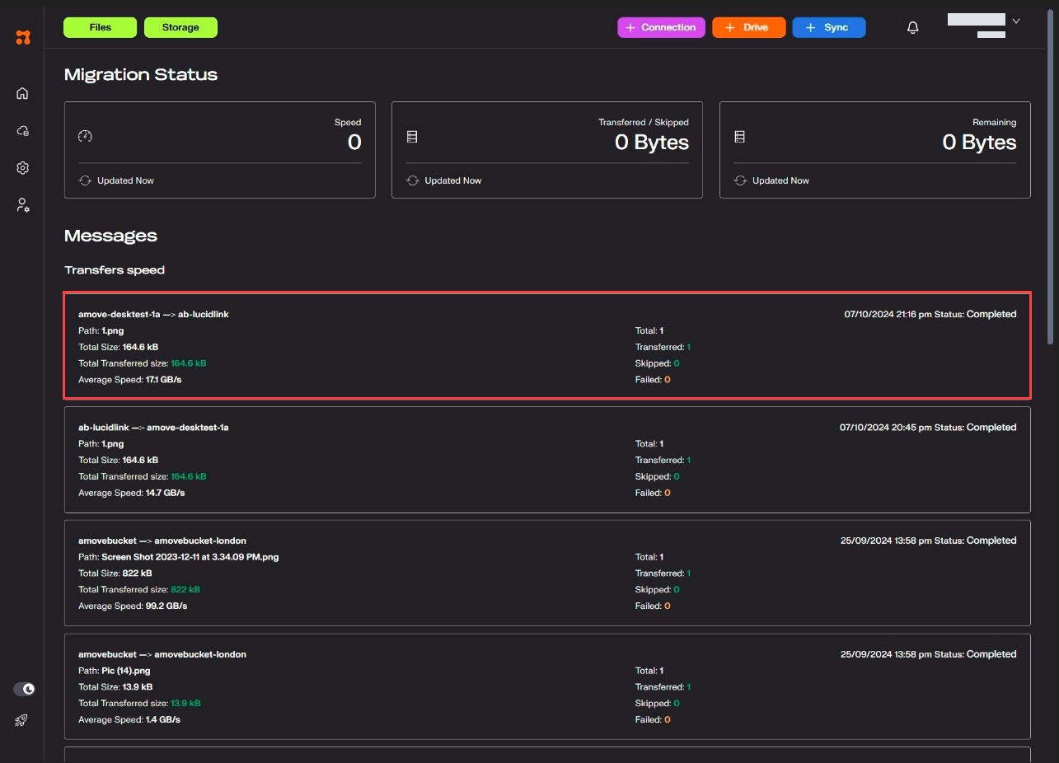Open the user management icon in sidebar
This screenshot has width=1059, height=763.
coord(23,205)
